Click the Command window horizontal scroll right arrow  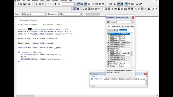click(144, 86)
